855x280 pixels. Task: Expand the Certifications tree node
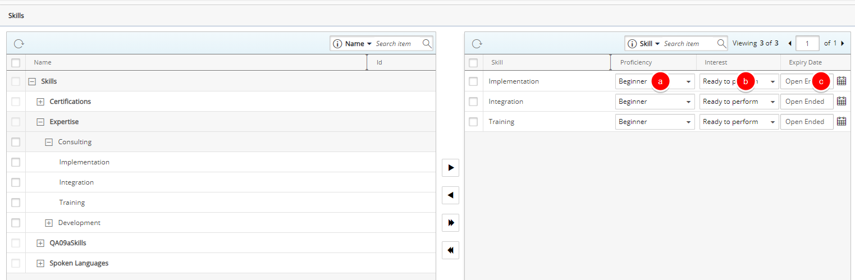(x=40, y=102)
